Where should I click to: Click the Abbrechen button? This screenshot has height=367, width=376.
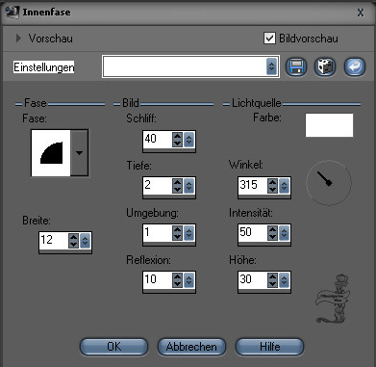pos(191,347)
